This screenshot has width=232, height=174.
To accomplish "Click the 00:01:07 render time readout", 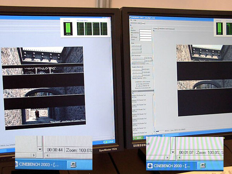I will (x=186, y=152).
